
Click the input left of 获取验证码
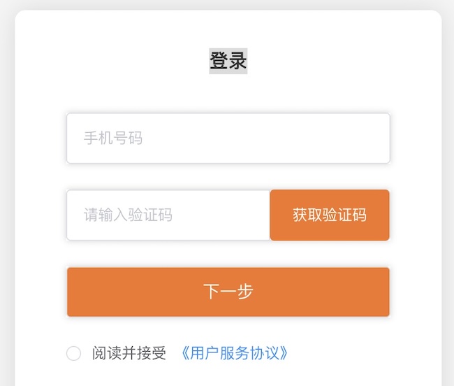coord(168,215)
